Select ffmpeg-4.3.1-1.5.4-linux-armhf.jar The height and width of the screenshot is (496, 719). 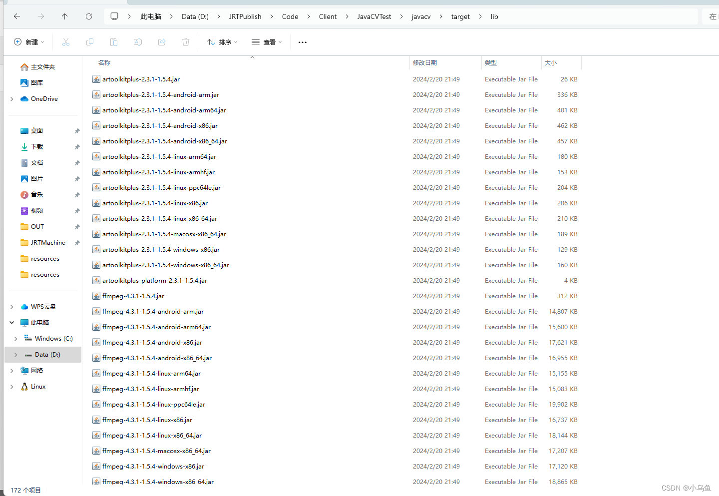point(151,389)
